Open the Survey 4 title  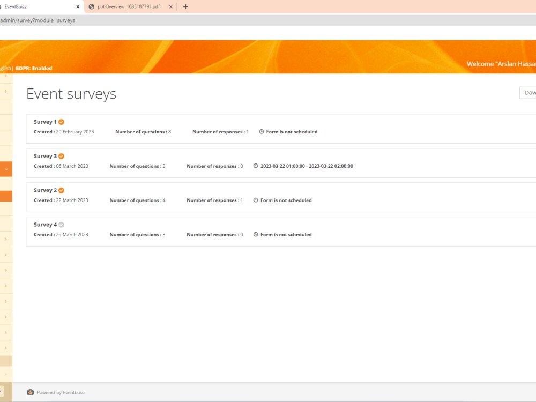(45, 224)
